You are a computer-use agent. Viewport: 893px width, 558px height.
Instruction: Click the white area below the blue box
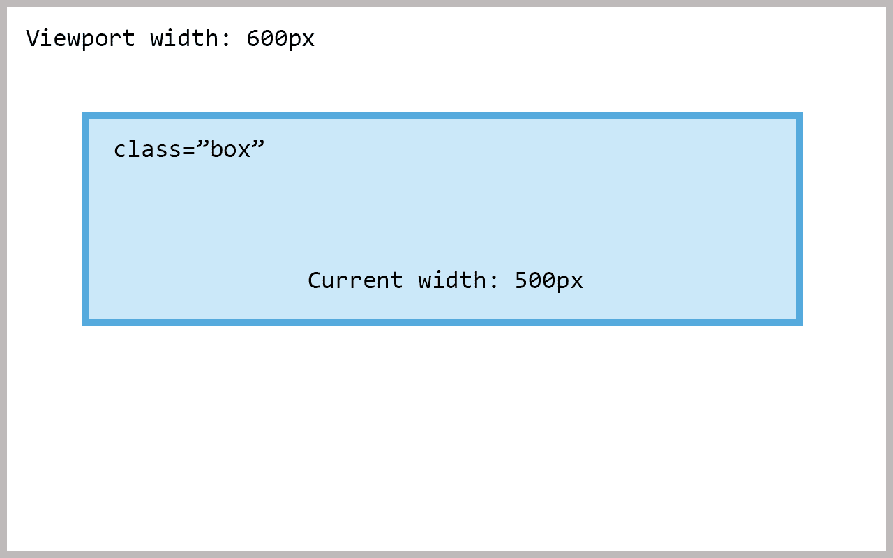point(446,438)
